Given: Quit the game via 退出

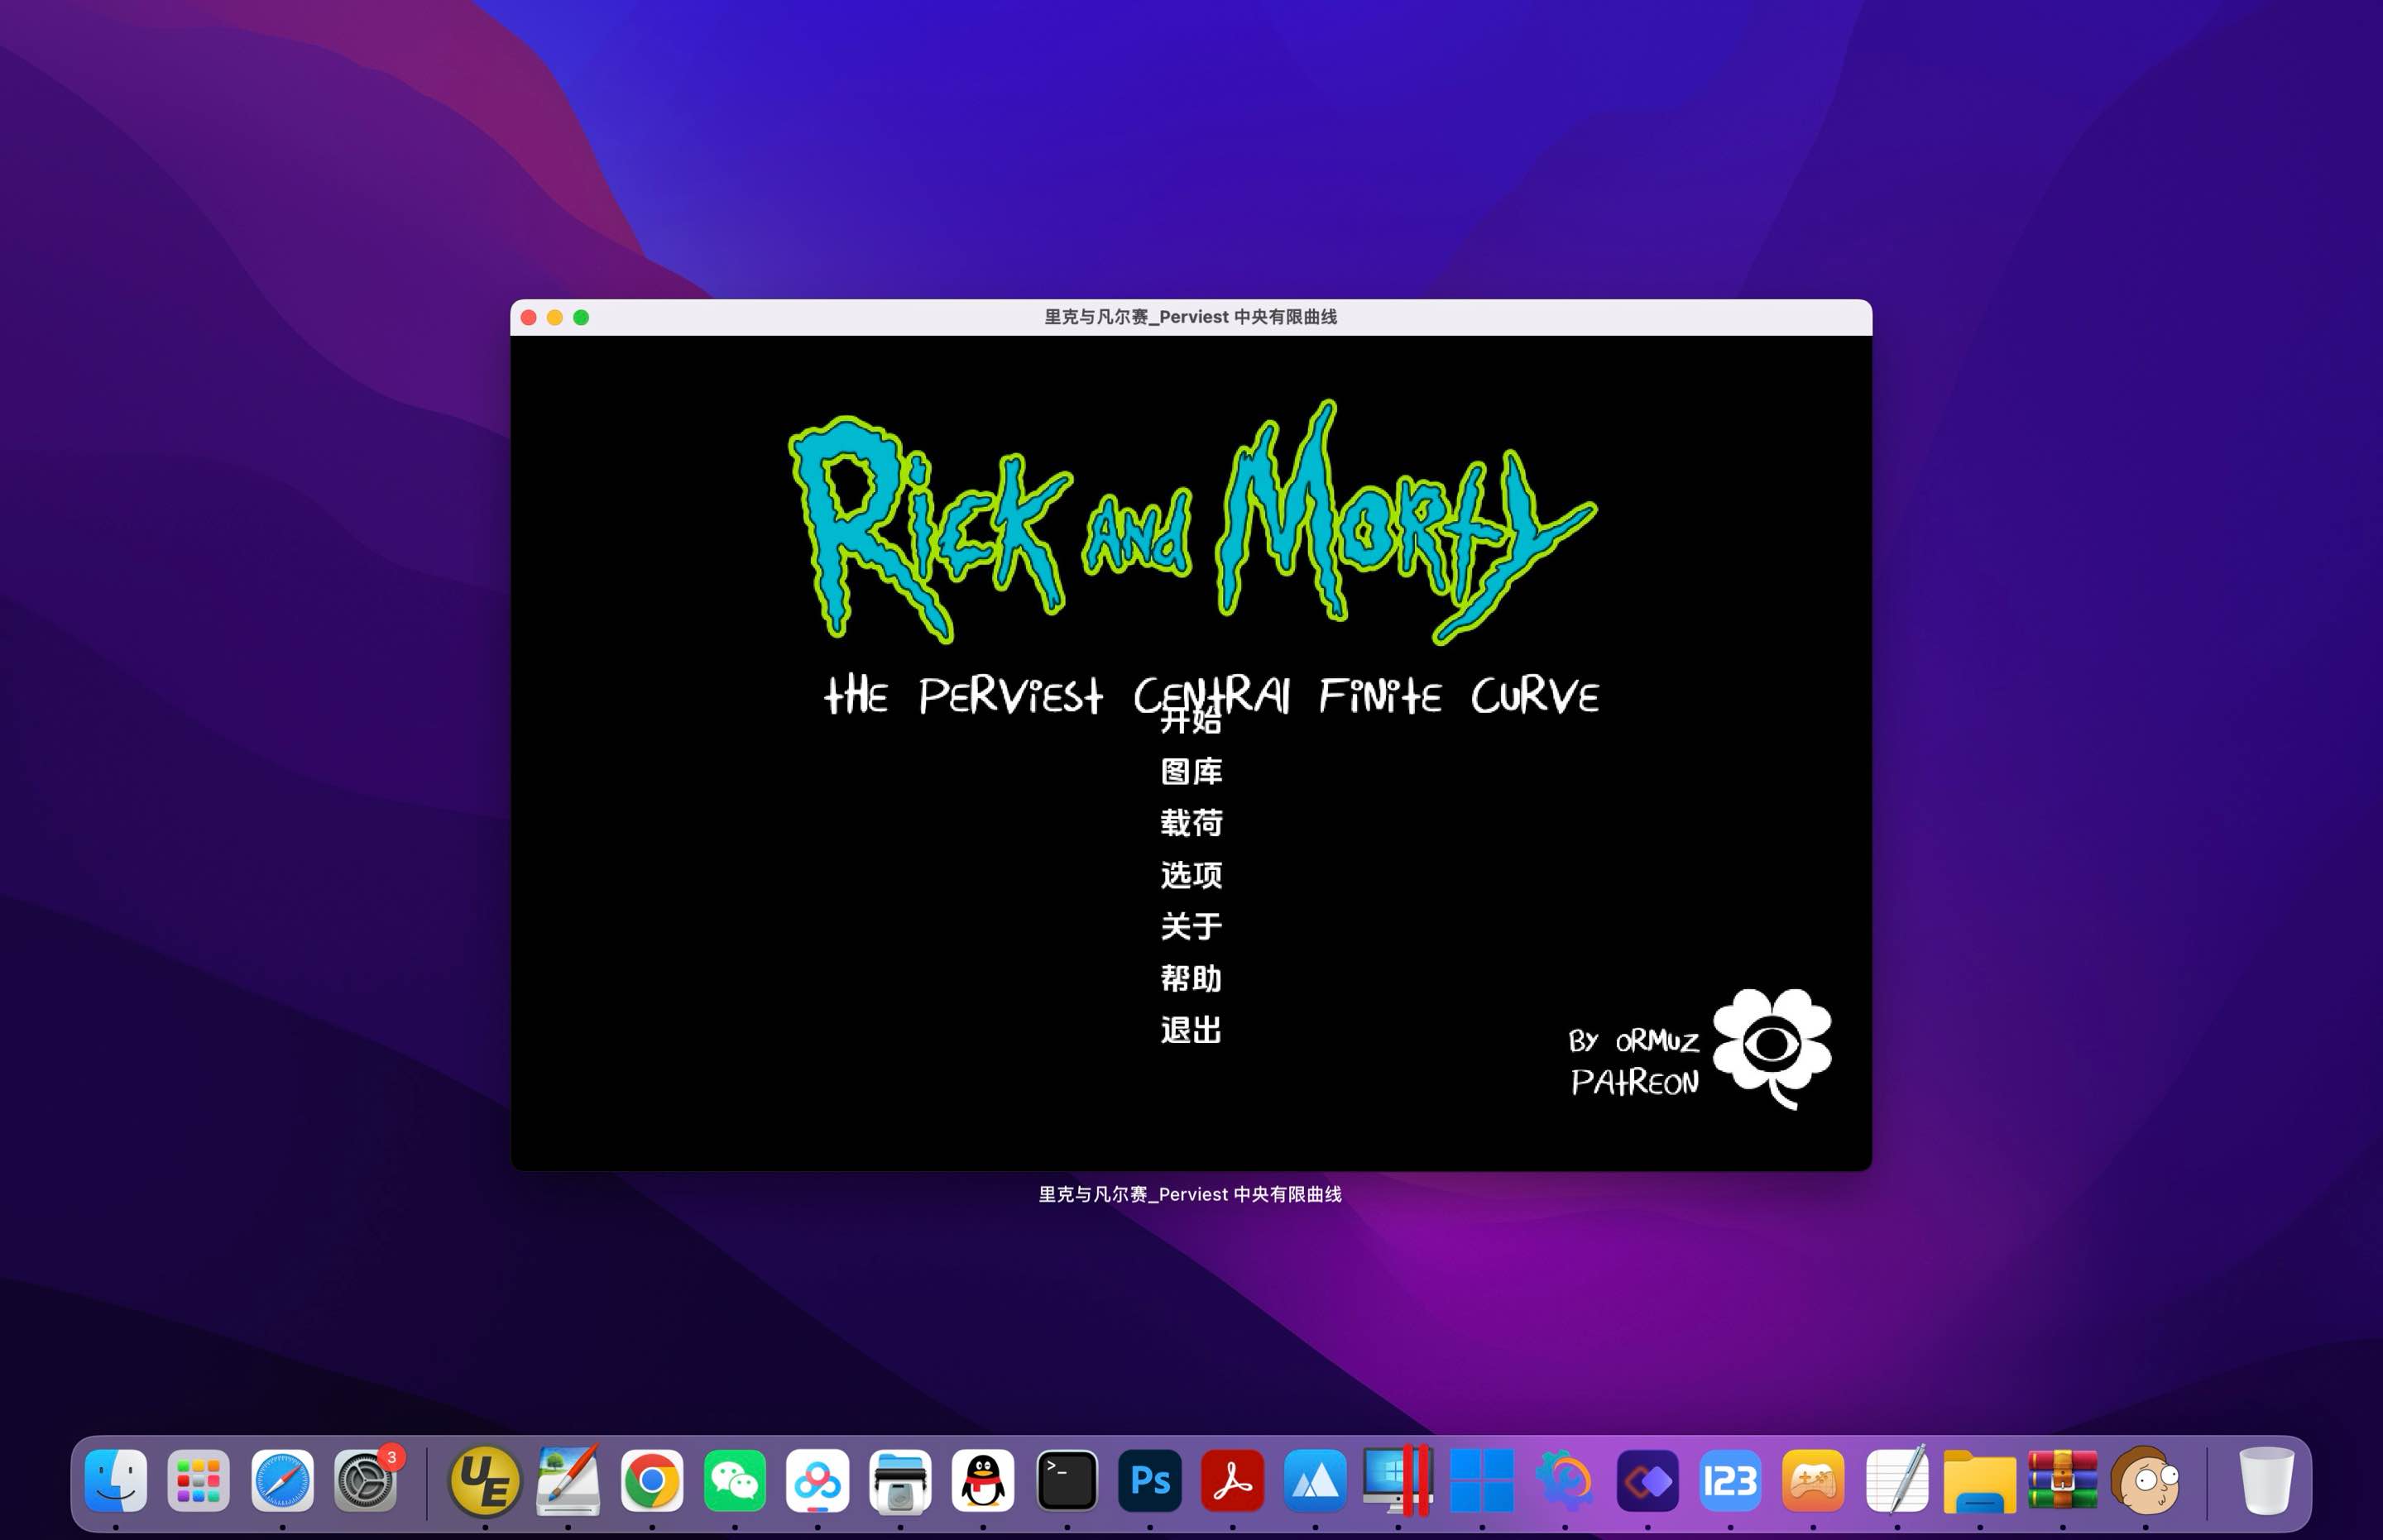Looking at the screenshot, I should [x=1191, y=1030].
